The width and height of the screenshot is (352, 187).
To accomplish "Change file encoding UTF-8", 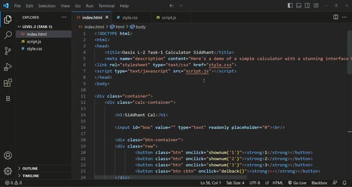I will click(255, 183).
